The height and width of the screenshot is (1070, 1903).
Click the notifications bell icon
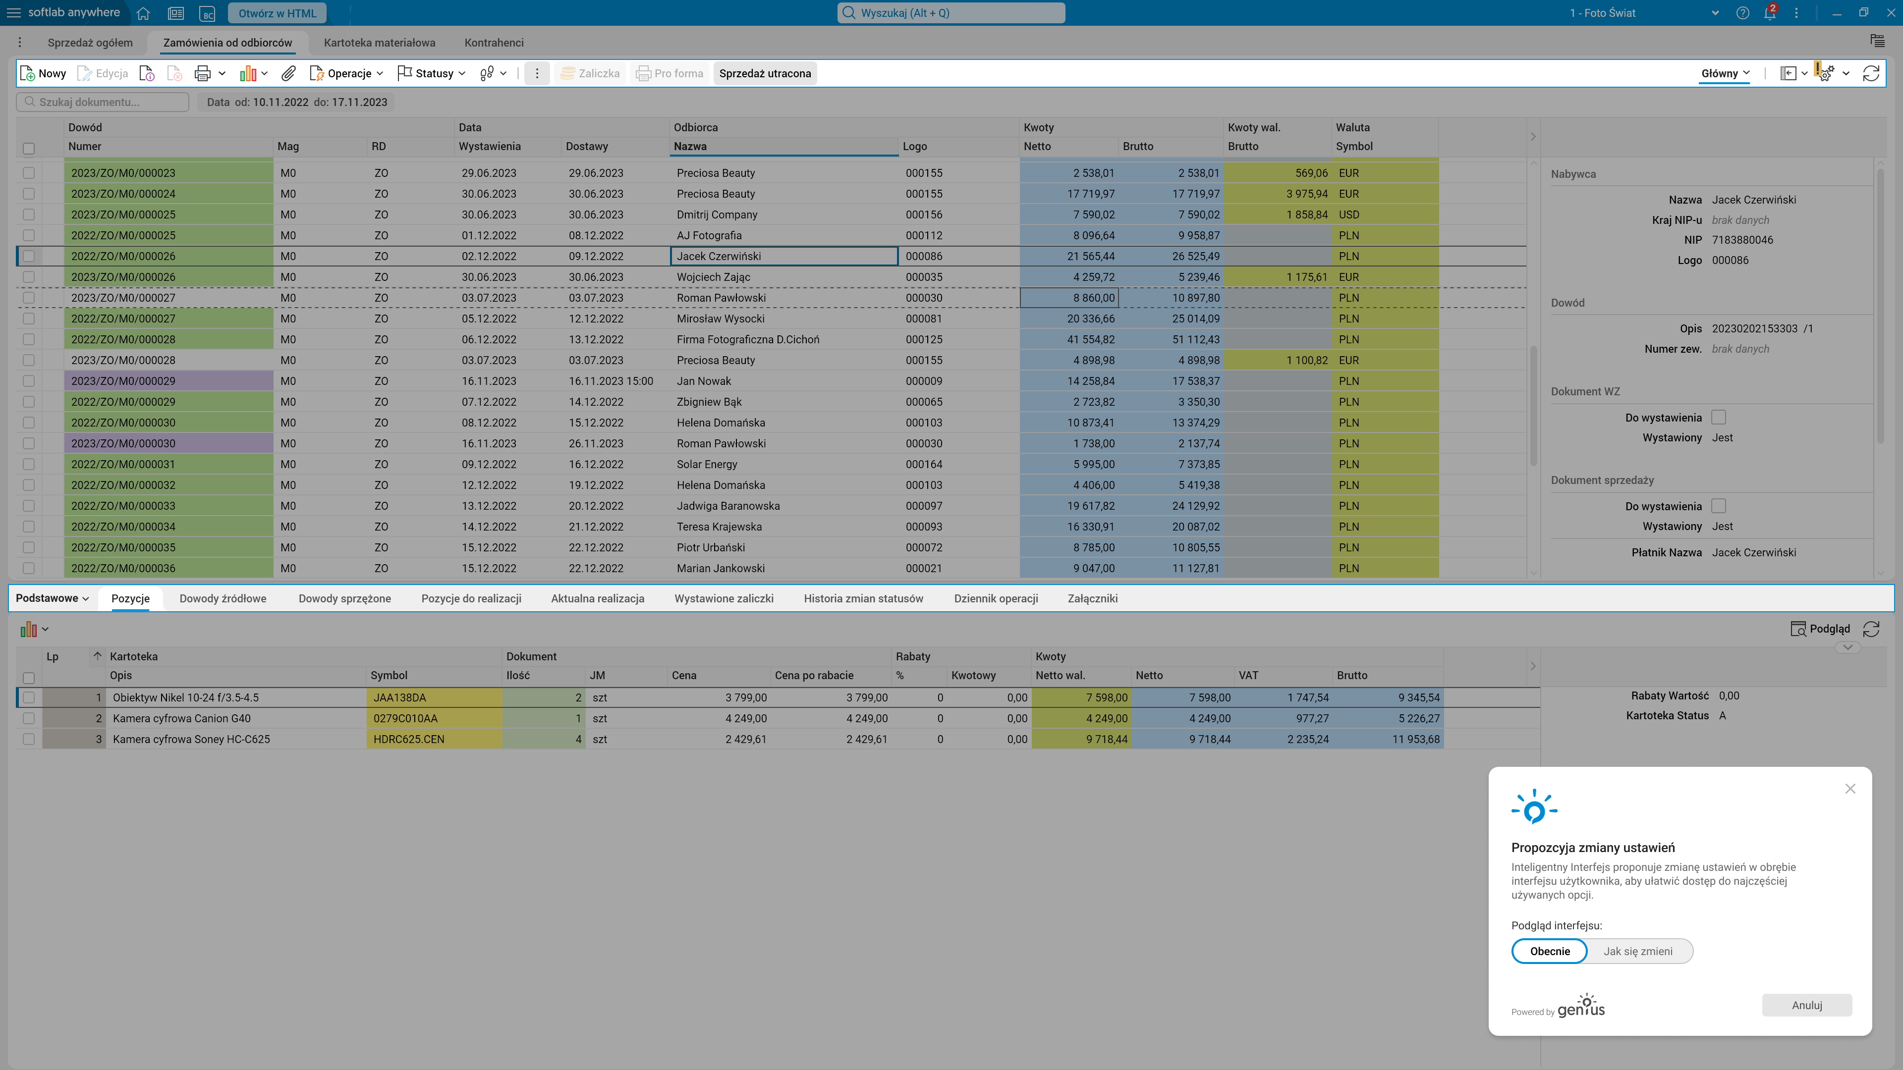coord(1769,13)
